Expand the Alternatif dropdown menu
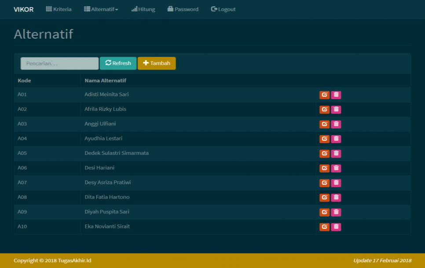This screenshot has height=268, width=425. click(101, 9)
